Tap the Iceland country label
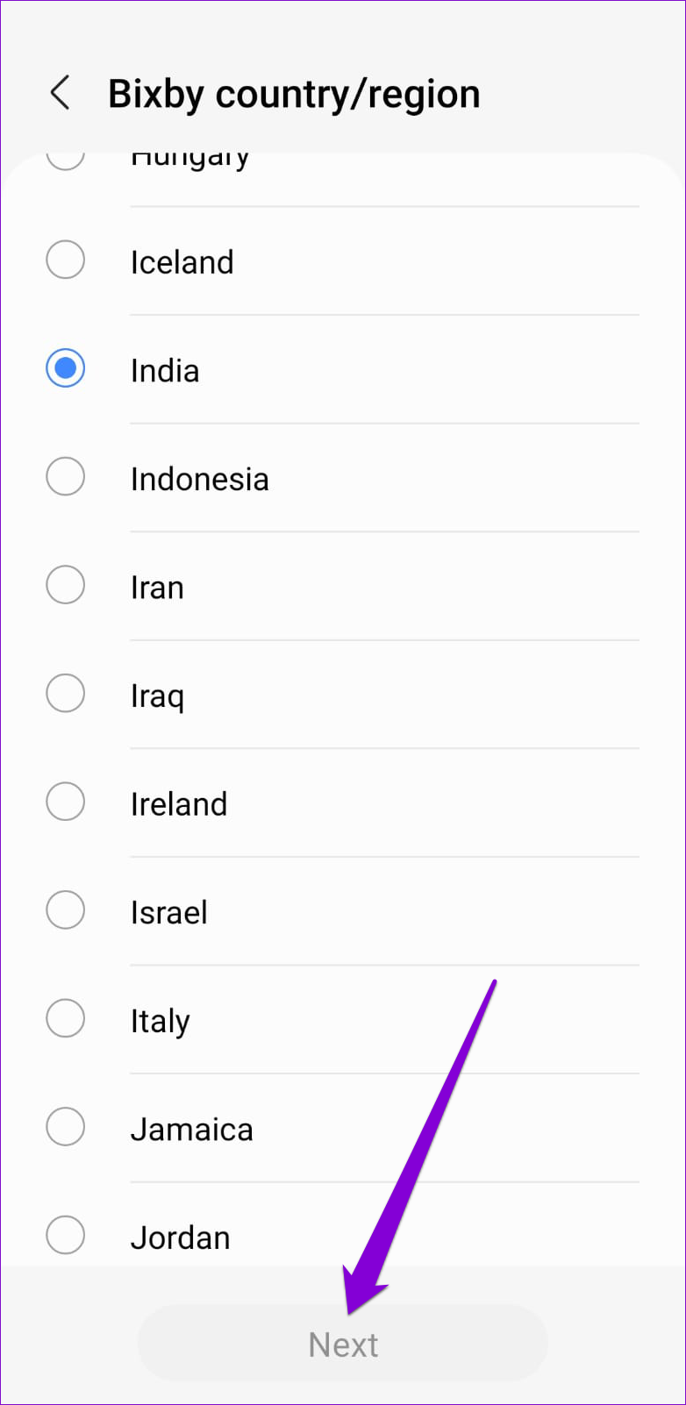This screenshot has width=686, height=1405. point(182,262)
